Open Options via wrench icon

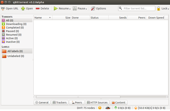pyautogui.click(x=93, y=9)
